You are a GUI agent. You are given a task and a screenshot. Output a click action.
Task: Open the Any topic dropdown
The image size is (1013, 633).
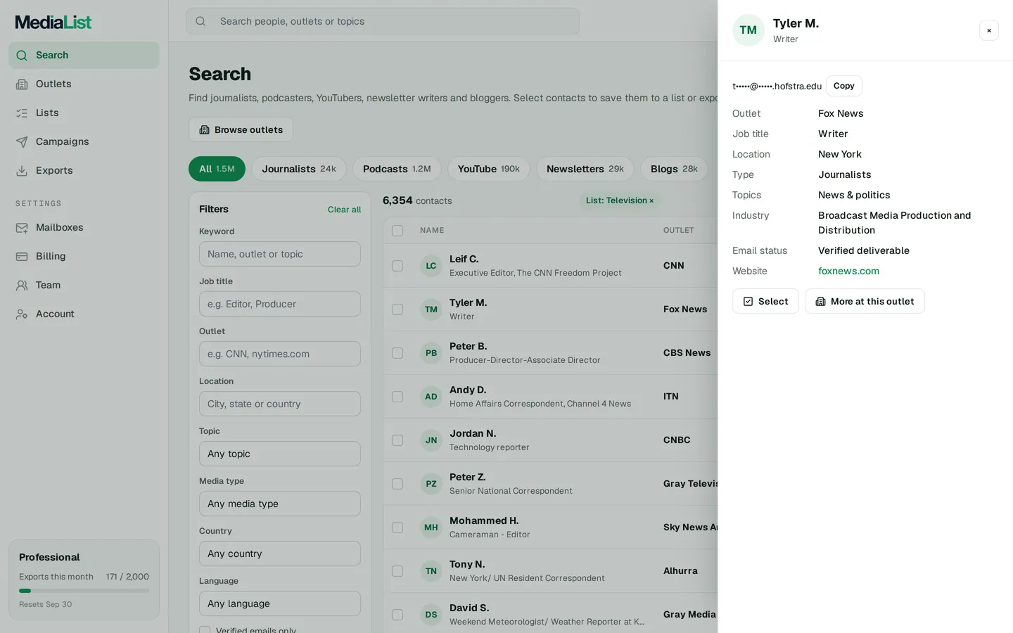[279, 454]
